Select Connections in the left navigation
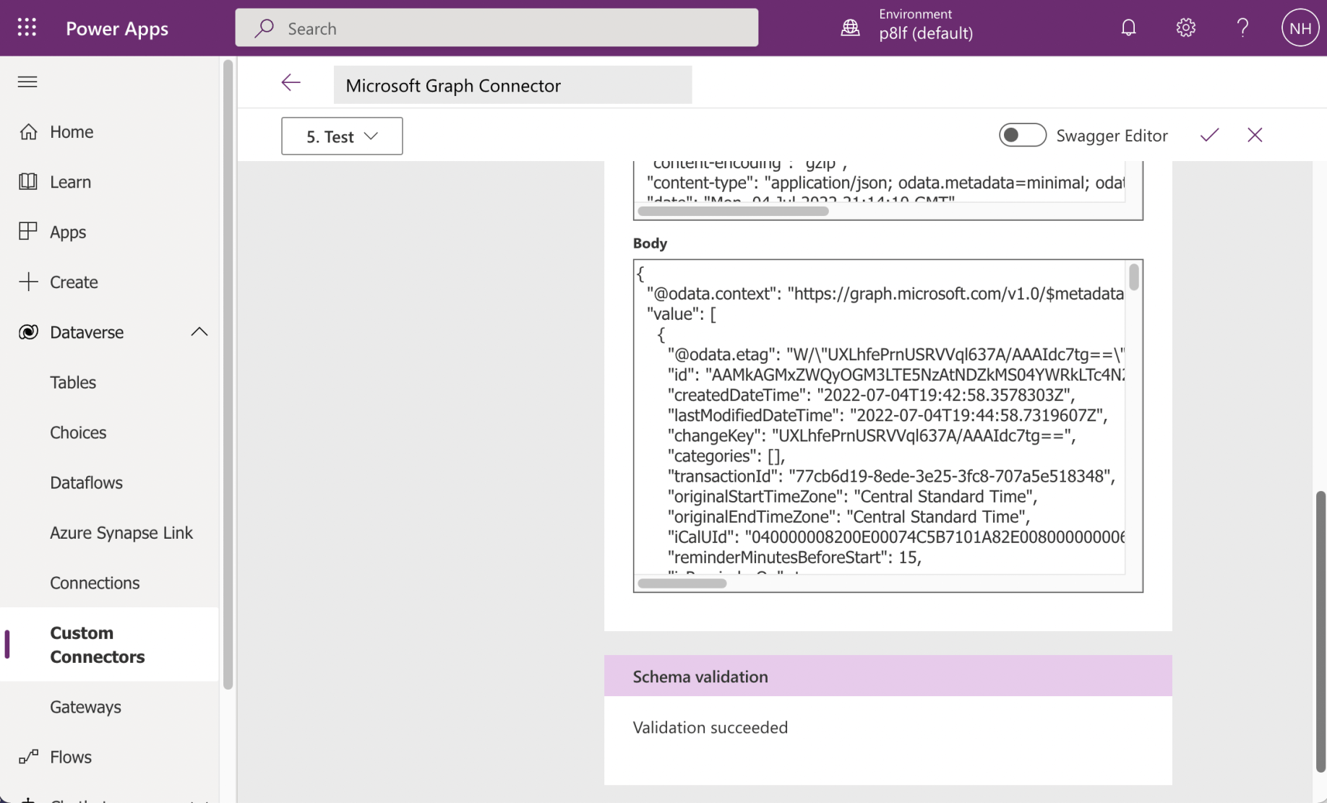Screen dimensions: 1327x803 tap(95, 583)
